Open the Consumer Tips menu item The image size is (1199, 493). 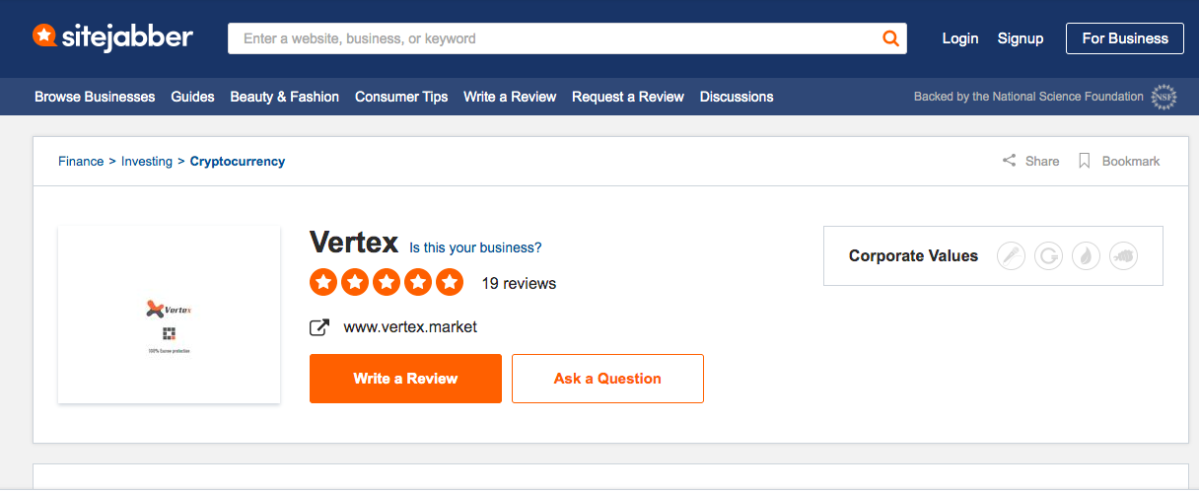pyautogui.click(x=401, y=97)
